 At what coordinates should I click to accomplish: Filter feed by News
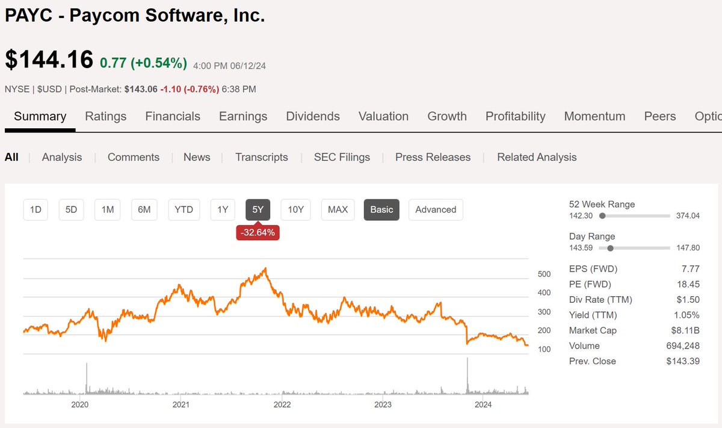click(197, 157)
